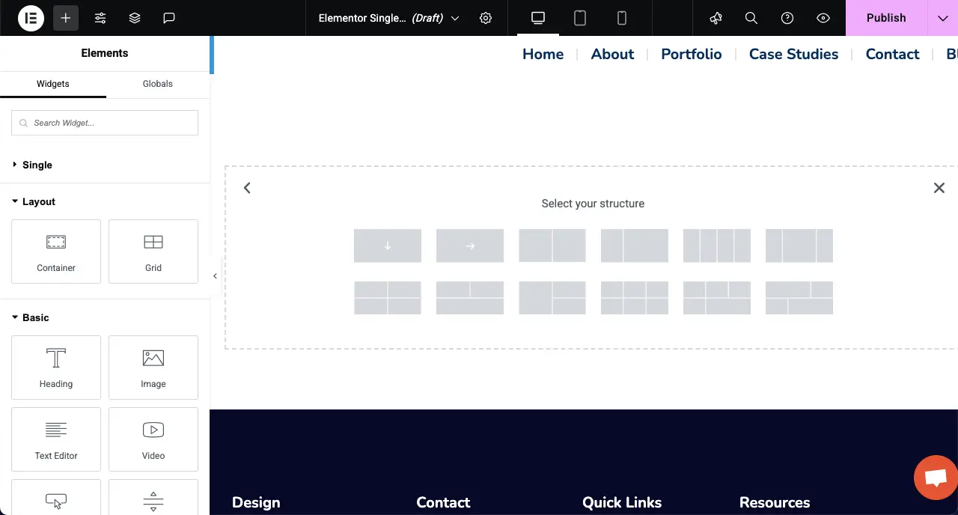Select the Video widget

(x=153, y=439)
